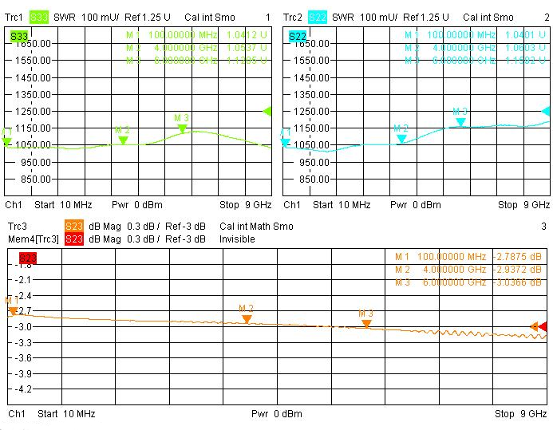This screenshot has width=553, height=430.
Task: Select marker M2 on the green S33 trace
Action: [123, 140]
